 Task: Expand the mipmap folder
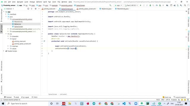tap(8, 46)
